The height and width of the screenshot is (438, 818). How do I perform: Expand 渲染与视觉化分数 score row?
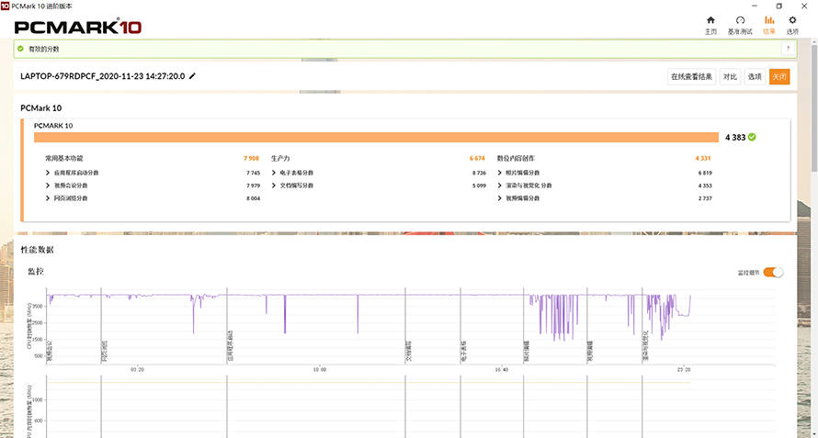click(500, 185)
